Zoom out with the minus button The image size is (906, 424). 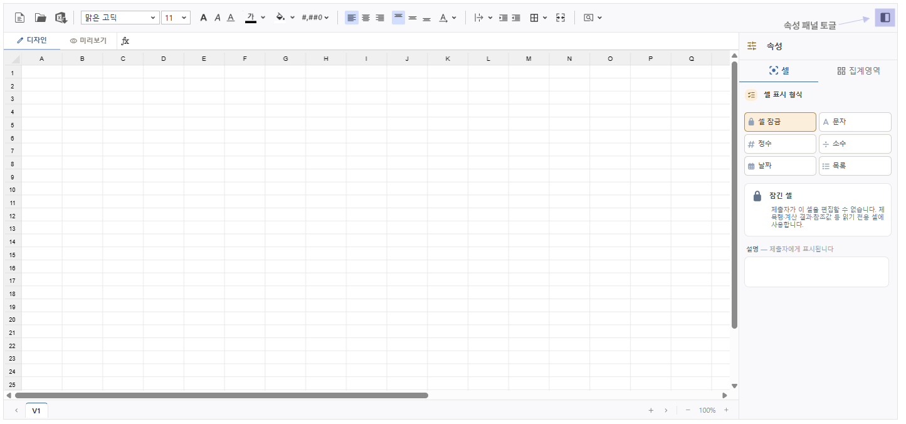click(x=688, y=410)
